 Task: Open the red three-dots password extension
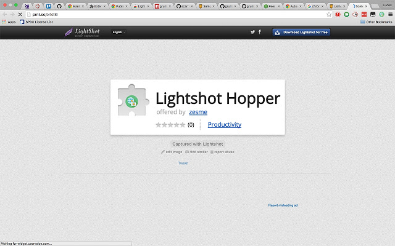(364, 15)
